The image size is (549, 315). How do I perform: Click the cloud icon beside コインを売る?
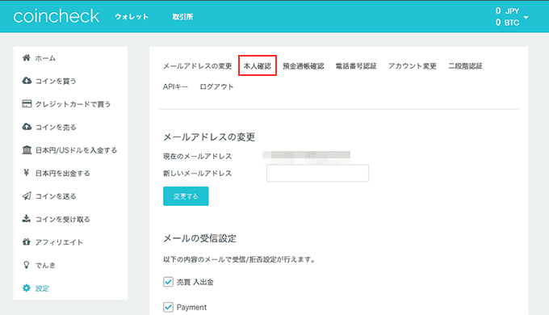click(x=27, y=127)
